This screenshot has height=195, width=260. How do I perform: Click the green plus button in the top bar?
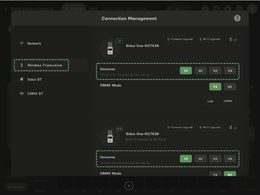252,9
